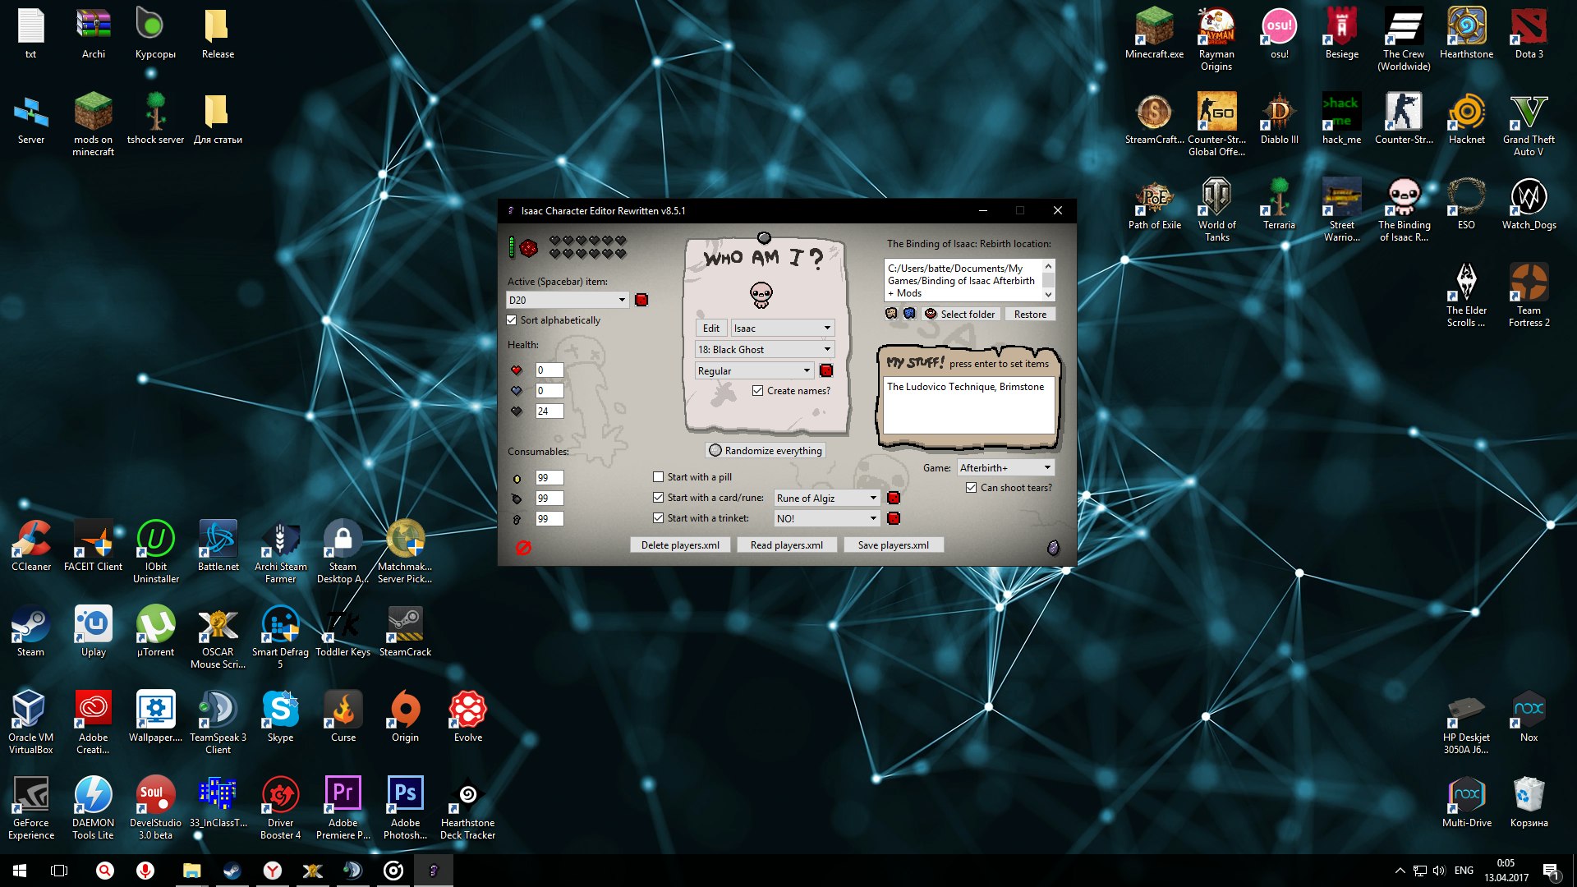The width and height of the screenshot is (1577, 887).
Task: Click Read players.xml button
Action: pyautogui.click(x=788, y=544)
